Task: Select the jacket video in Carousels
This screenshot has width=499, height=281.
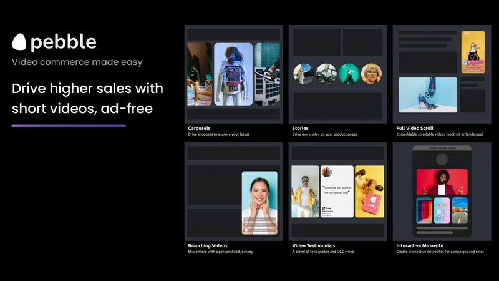Action: (x=233, y=74)
